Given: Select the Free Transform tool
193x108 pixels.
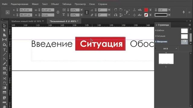Looking at the screenshot, I should pyautogui.click(x=4, y=83).
